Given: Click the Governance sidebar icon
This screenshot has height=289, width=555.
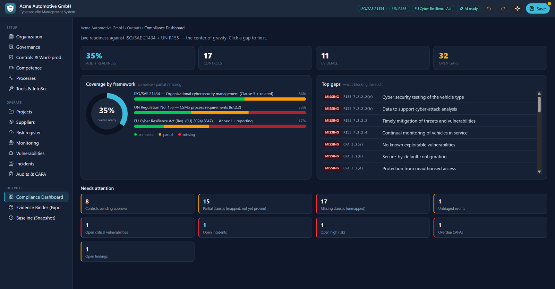Looking at the screenshot, I should 11,47.
